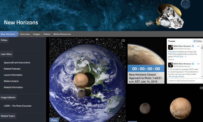The image size is (203, 122).
Task: Open NASA New Horizons avatar on first tweet
Action: pyautogui.click(x=170, y=47)
